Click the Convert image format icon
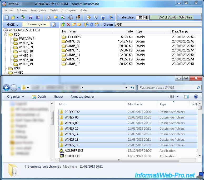The height and width of the screenshot is (180, 204). (x=63, y=17)
